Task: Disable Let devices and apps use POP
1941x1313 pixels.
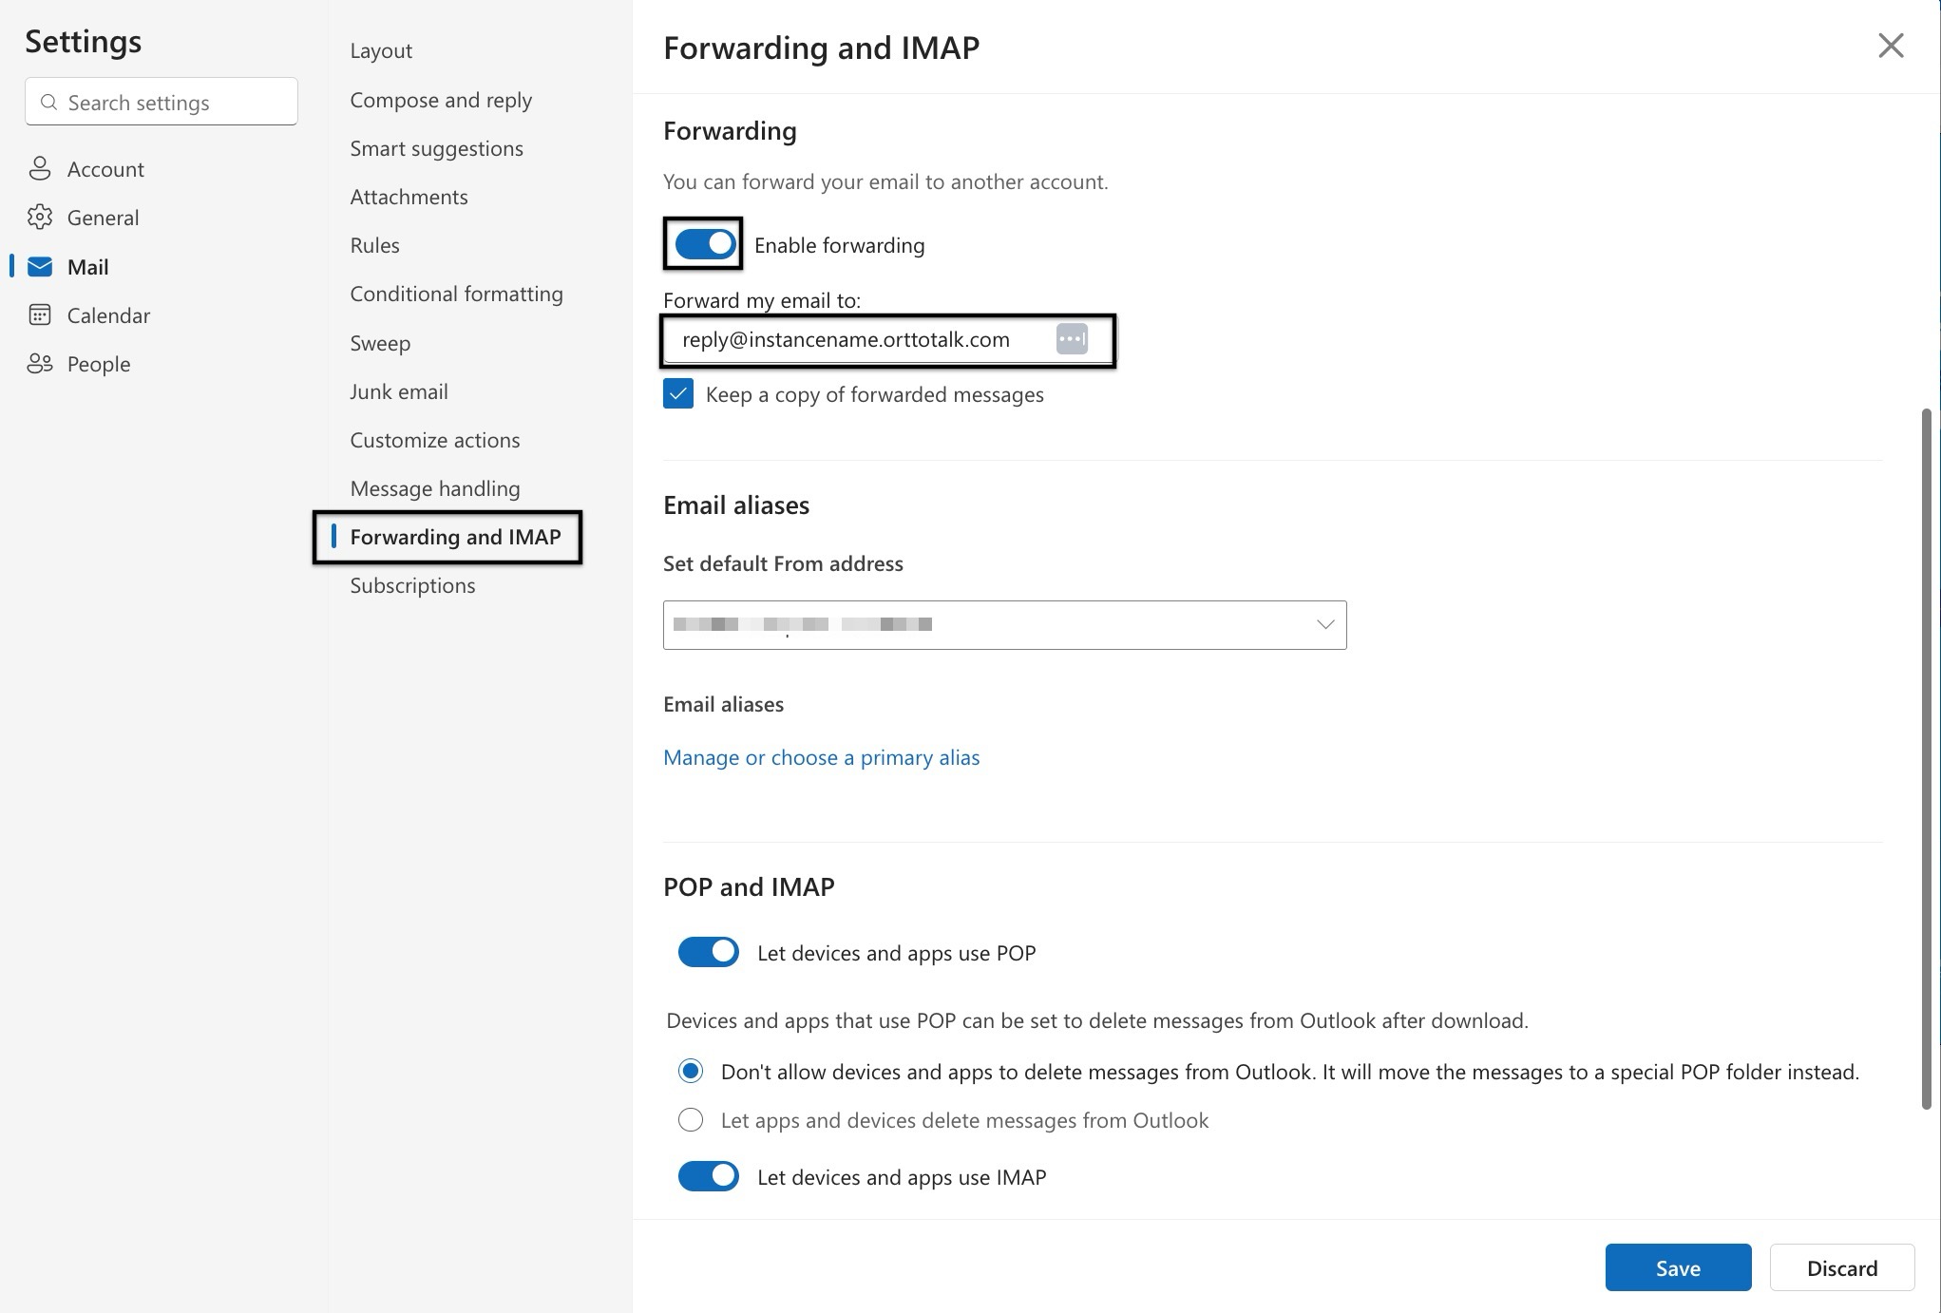Action: 708,952
